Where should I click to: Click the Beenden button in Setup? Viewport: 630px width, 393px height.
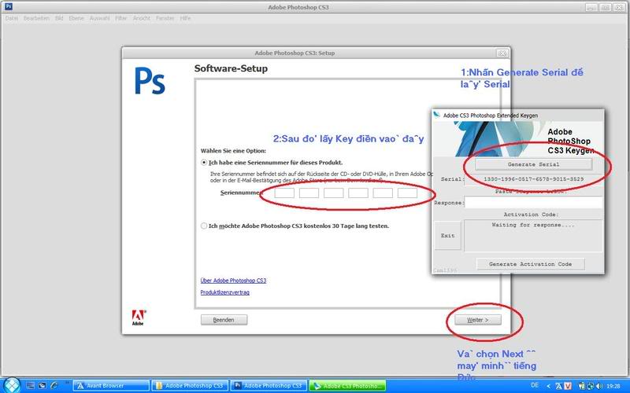pos(224,320)
